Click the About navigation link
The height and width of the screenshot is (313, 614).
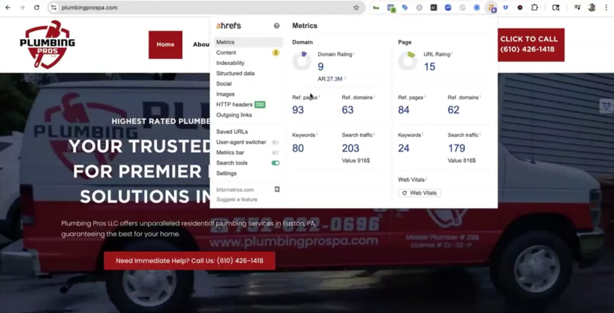point(201,44)
